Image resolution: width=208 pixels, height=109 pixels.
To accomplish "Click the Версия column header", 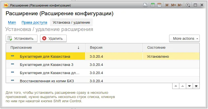I will click(114, 48).
